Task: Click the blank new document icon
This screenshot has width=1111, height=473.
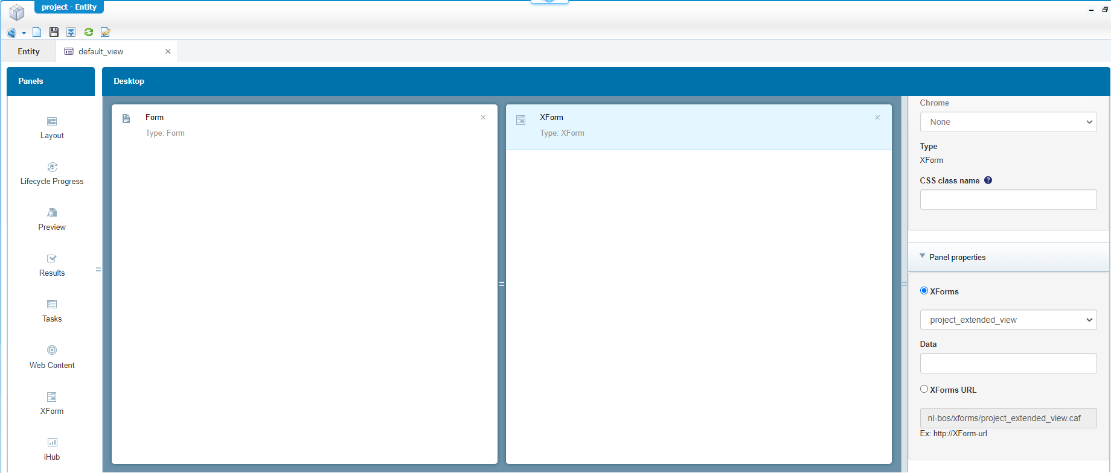Action: point(37,32)
